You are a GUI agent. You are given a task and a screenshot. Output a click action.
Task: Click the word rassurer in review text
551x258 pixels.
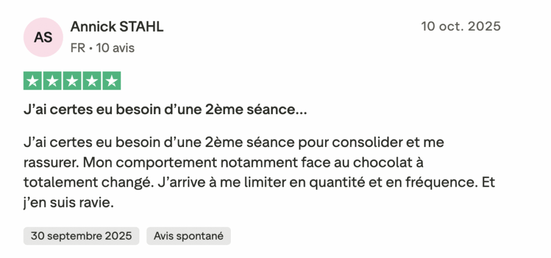point(51,162)
